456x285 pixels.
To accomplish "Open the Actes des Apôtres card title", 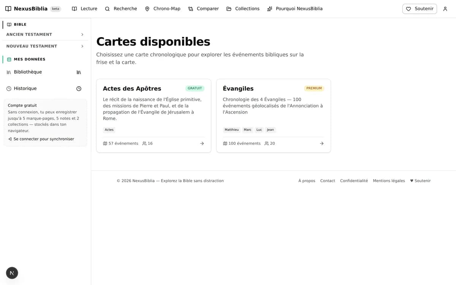I will tap(132, 89).
